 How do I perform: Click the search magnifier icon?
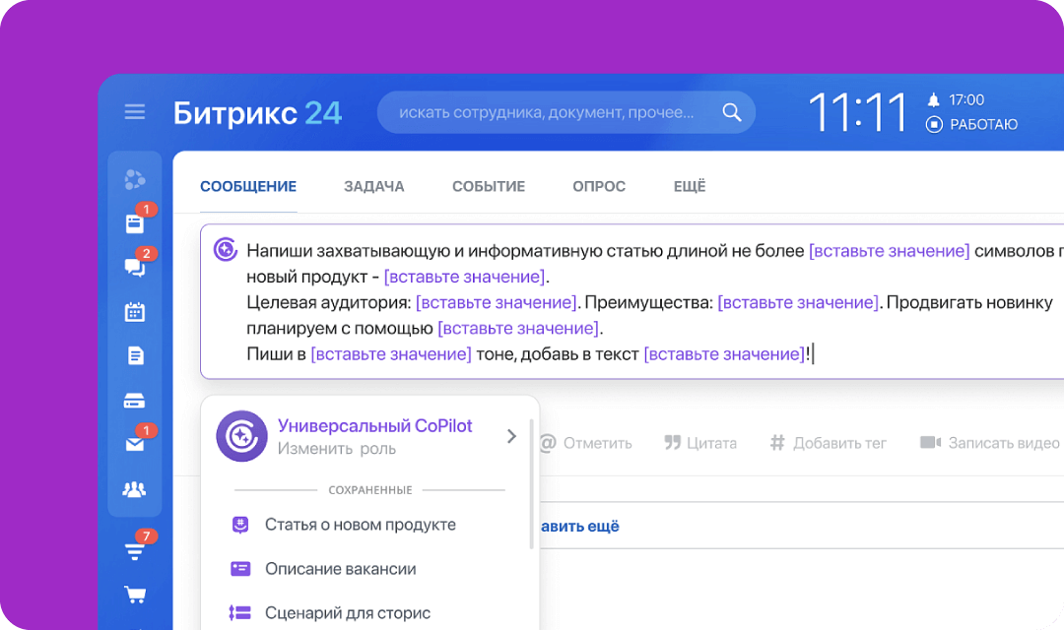(731, 112)
